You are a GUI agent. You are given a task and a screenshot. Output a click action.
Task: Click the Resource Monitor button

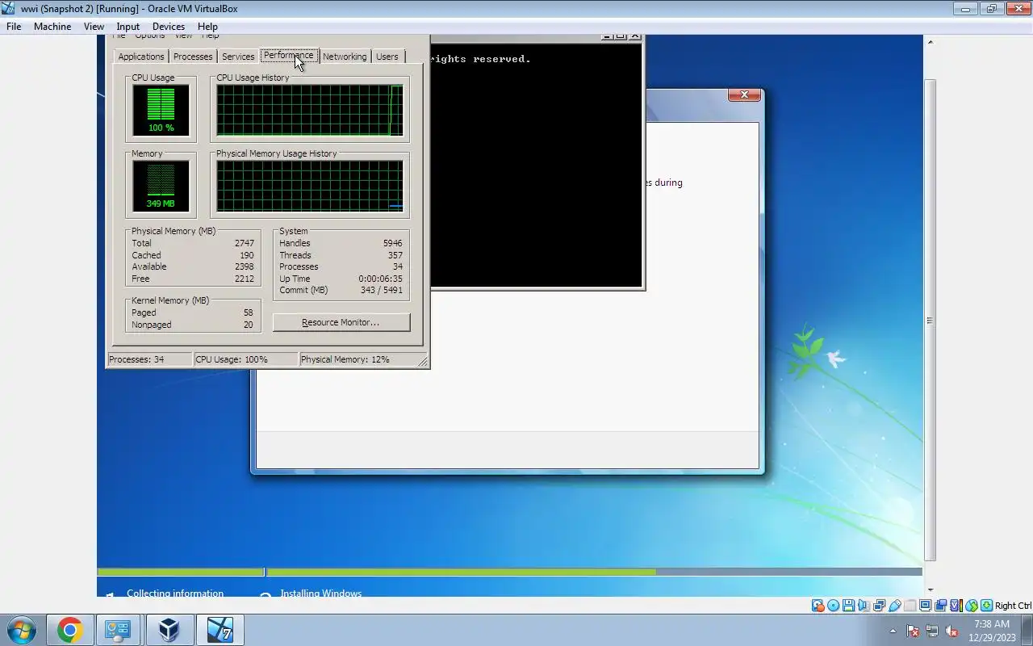click(341, 322)
